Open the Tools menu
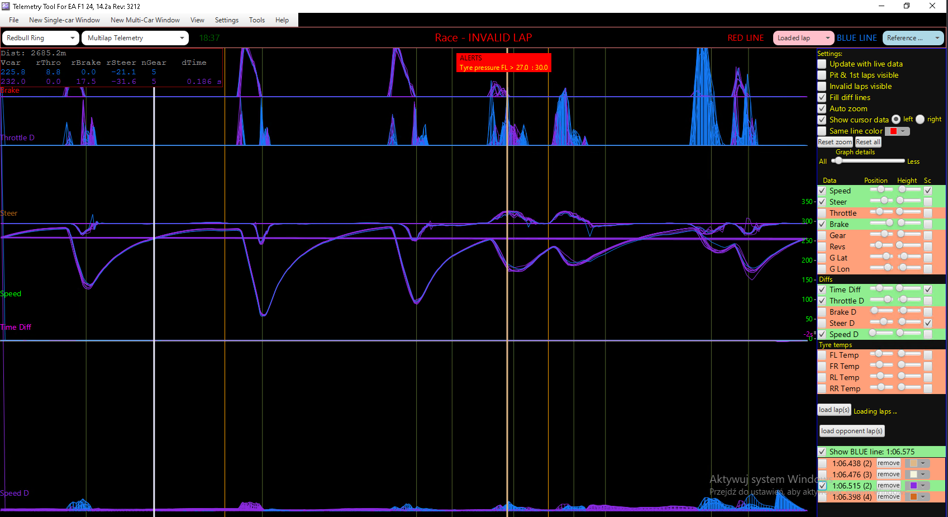 coord(257,20)
